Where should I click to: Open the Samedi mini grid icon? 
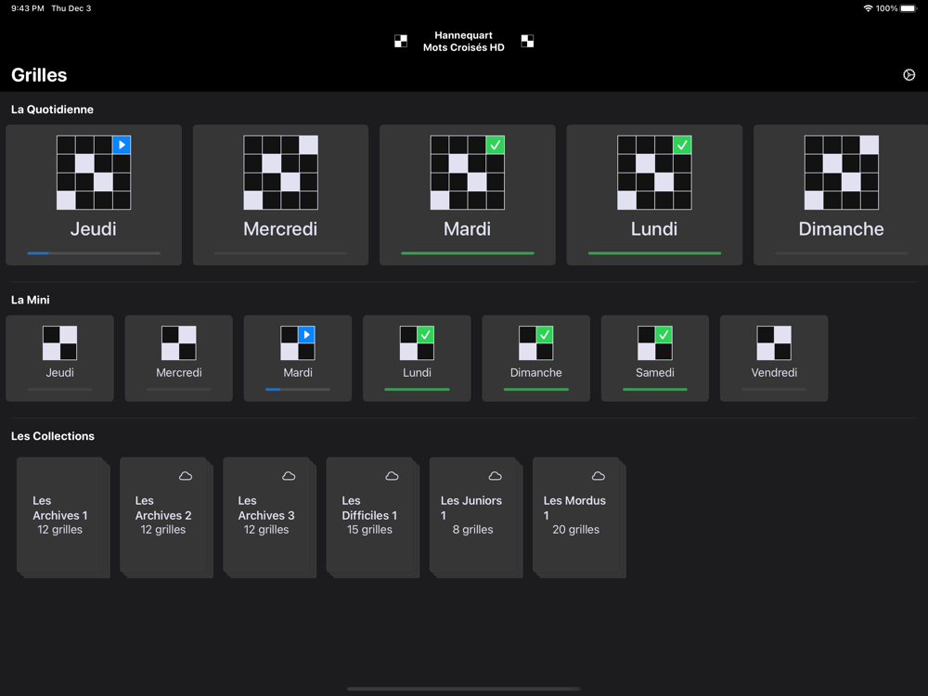(x=654, y=343)
